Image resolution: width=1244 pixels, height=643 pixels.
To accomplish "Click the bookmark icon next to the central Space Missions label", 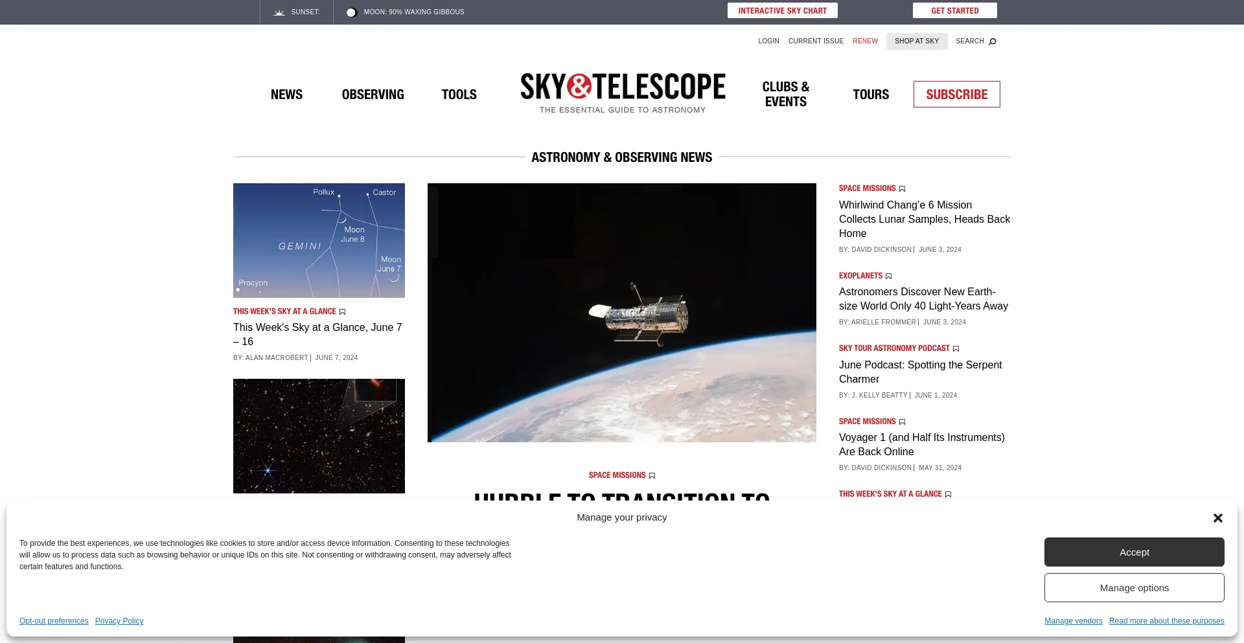I will coord(652,475).
